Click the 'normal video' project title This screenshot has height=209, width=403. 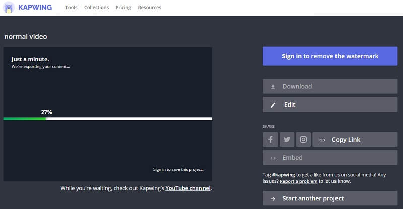click(26, 36)
